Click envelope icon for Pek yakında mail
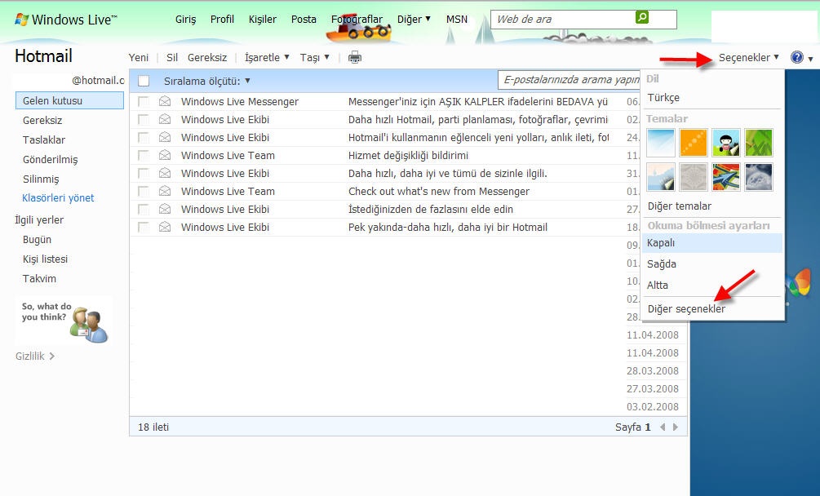This screenshot has width=820, height=496. [x=165, y=227]
